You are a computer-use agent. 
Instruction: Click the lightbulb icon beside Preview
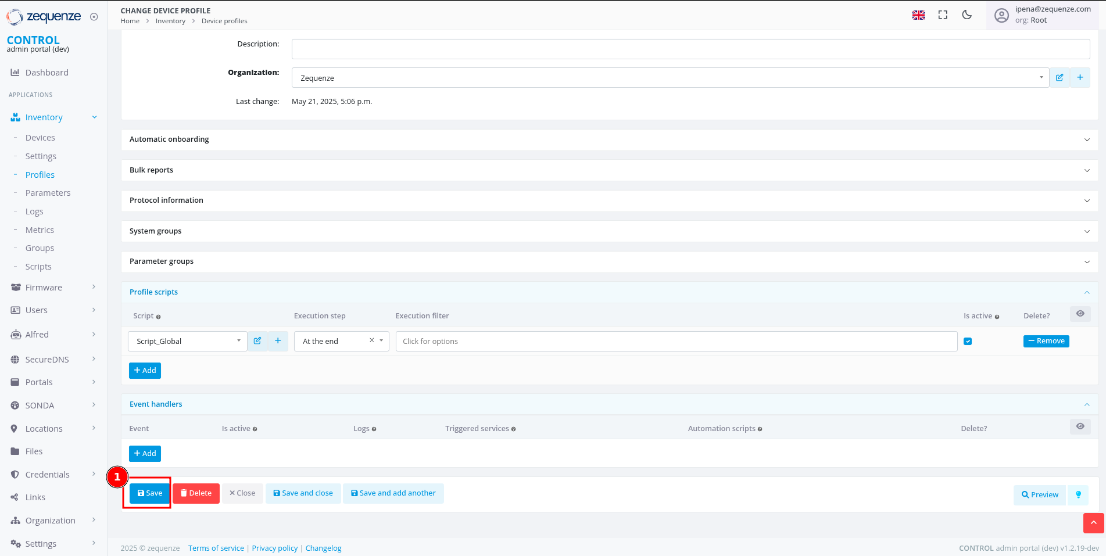coord(1078,494)
